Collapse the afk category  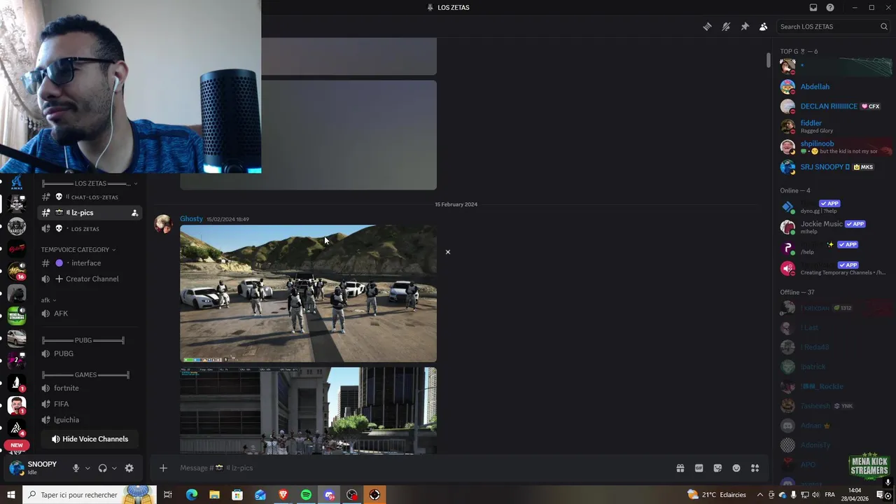48,300
